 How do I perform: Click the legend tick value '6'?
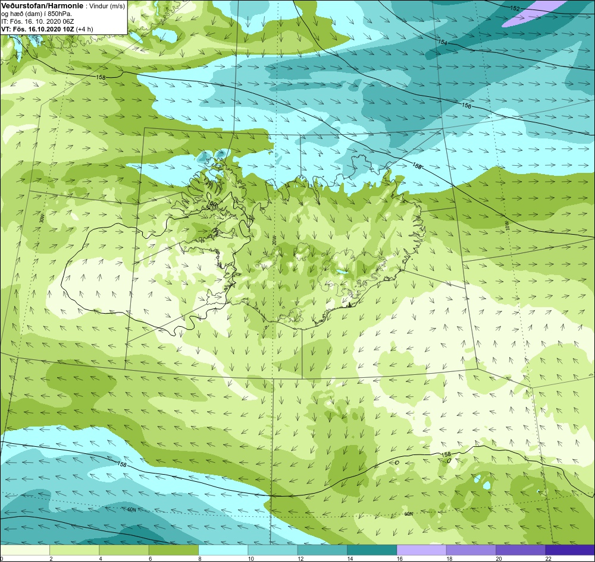tap(150, 558)
